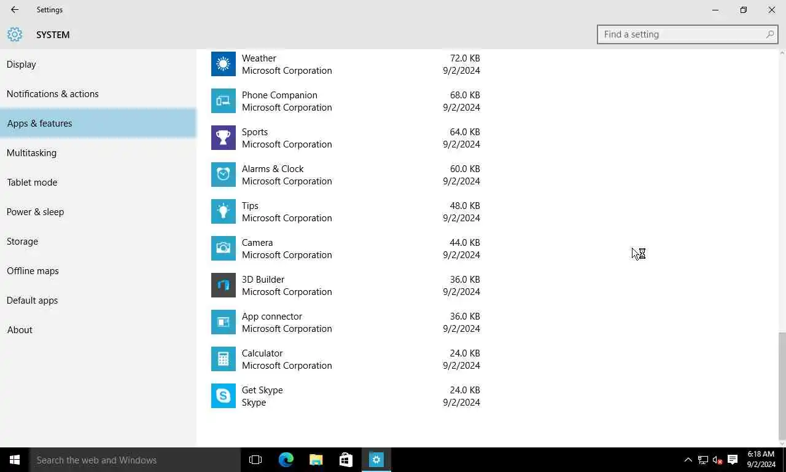Viewport: 786px width, 472px height.
Task: Show hidden system tray icons
Action: point(688,460)
